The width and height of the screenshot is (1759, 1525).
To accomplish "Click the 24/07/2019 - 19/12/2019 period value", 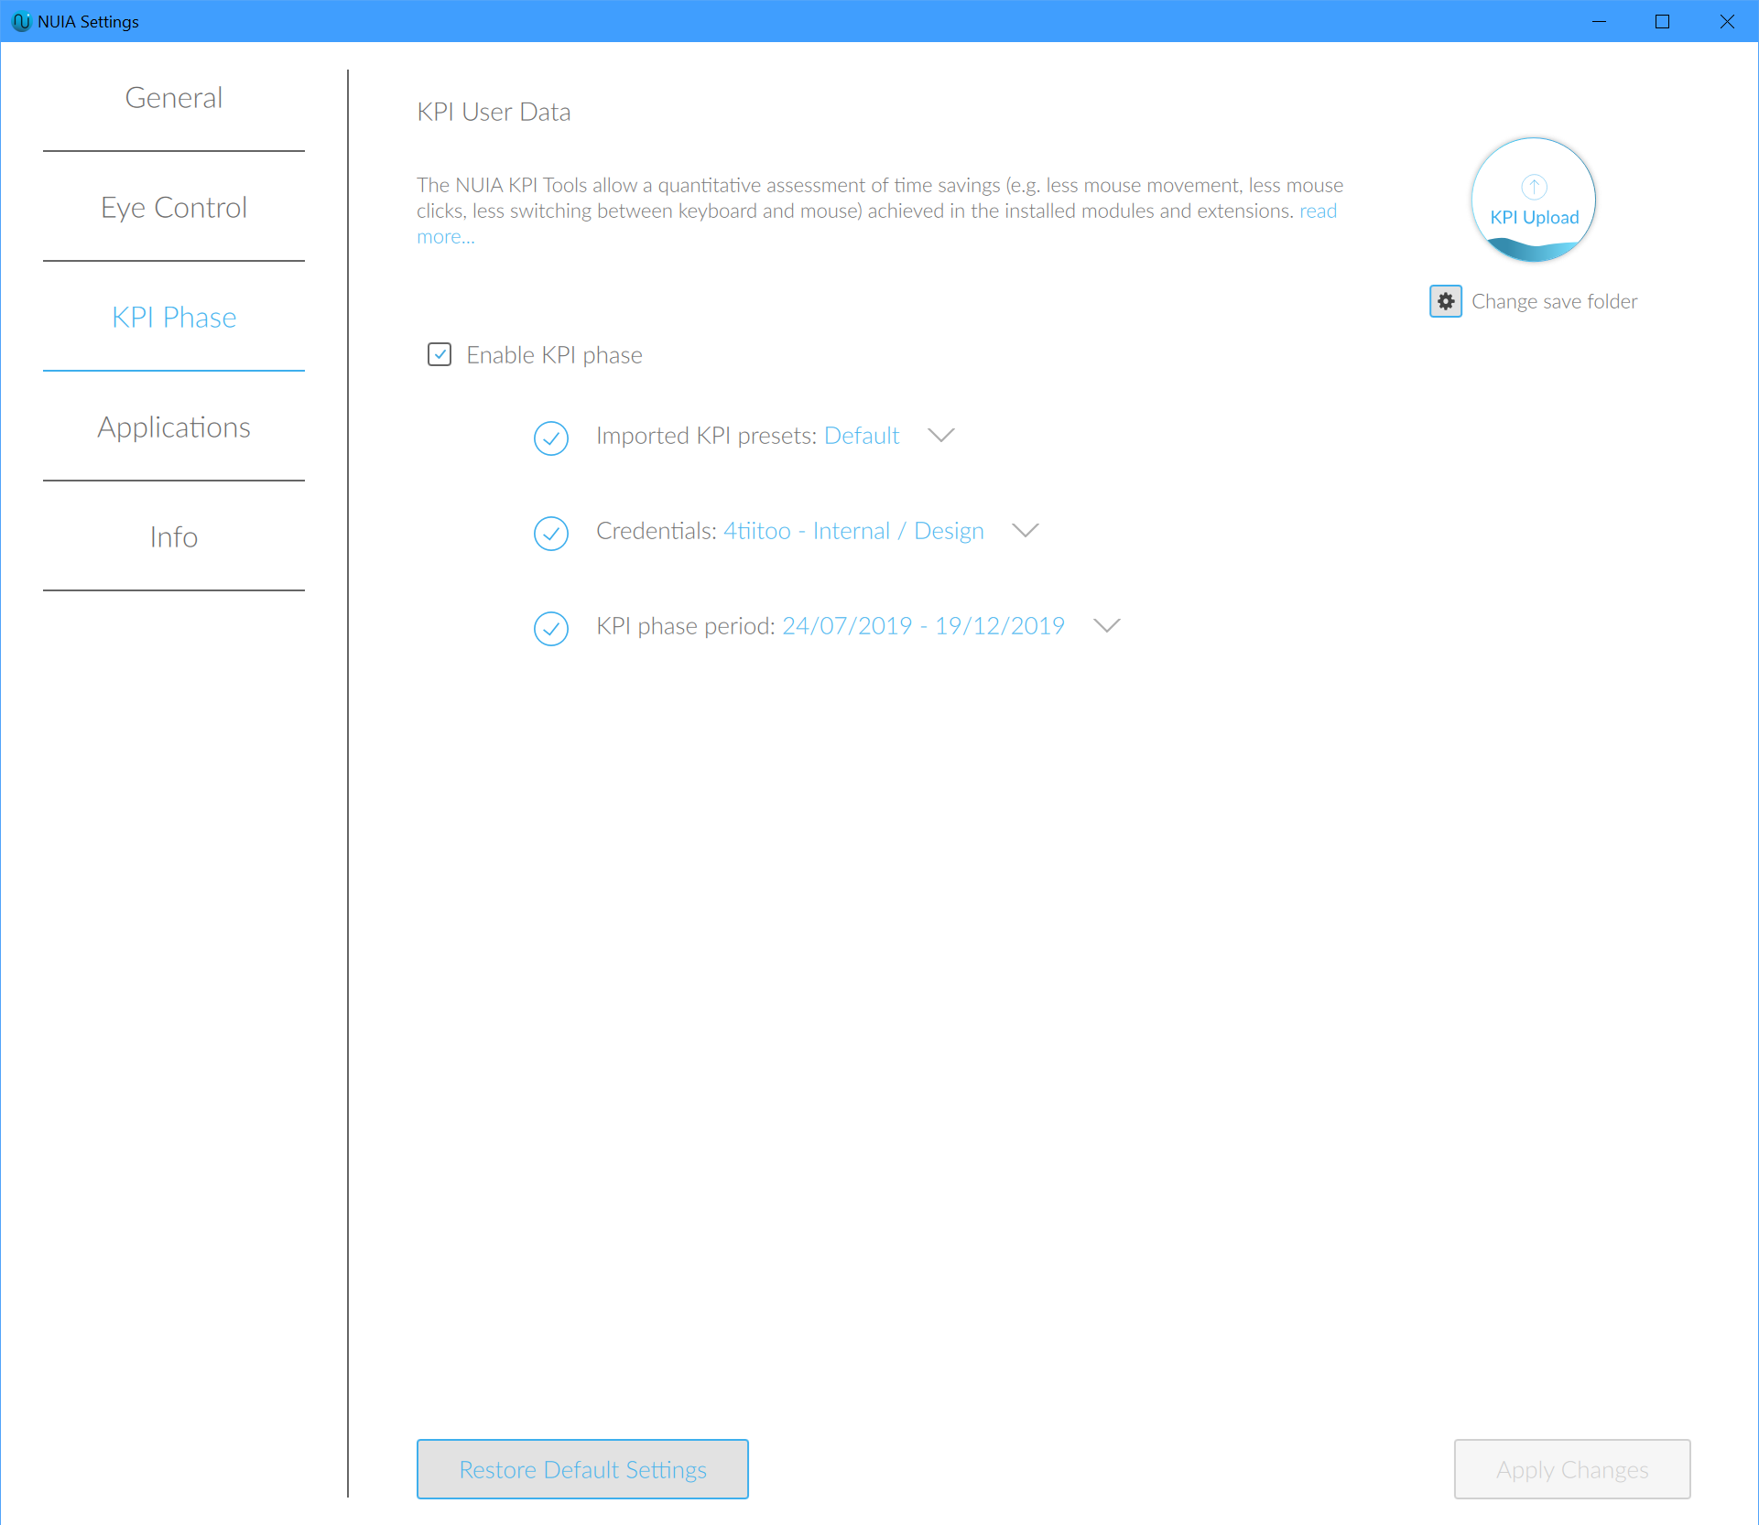I will pyautogui.click(x=923, y=626).
